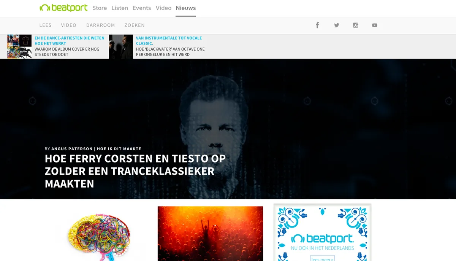Switch to the Video top navigation item

(x=163, y=8)
